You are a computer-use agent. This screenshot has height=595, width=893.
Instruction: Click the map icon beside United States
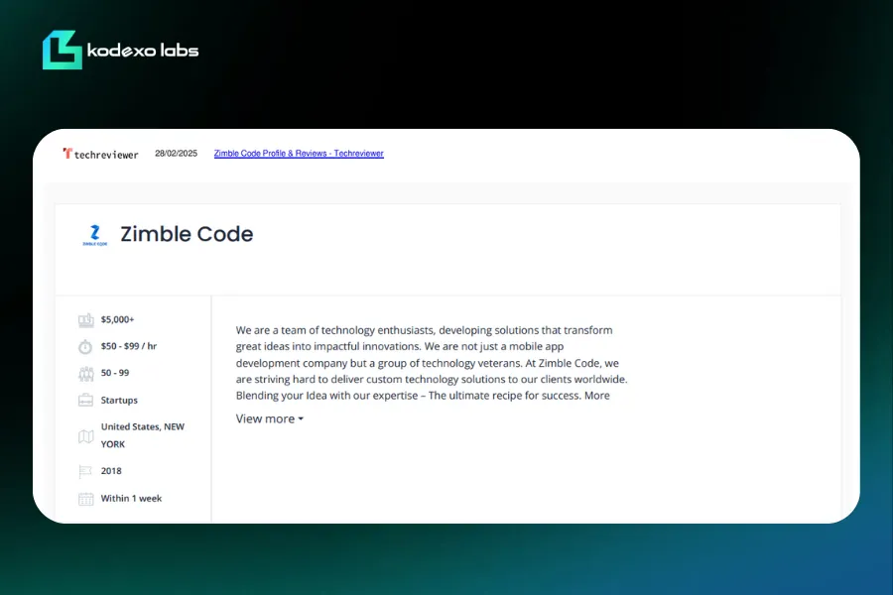(85, 436)
